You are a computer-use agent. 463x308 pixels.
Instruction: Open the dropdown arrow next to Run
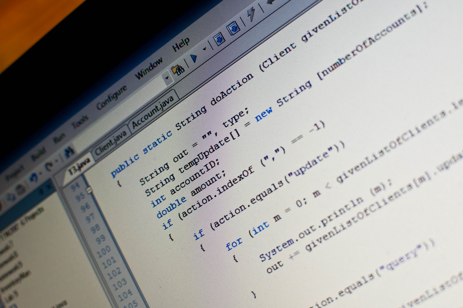205,49
